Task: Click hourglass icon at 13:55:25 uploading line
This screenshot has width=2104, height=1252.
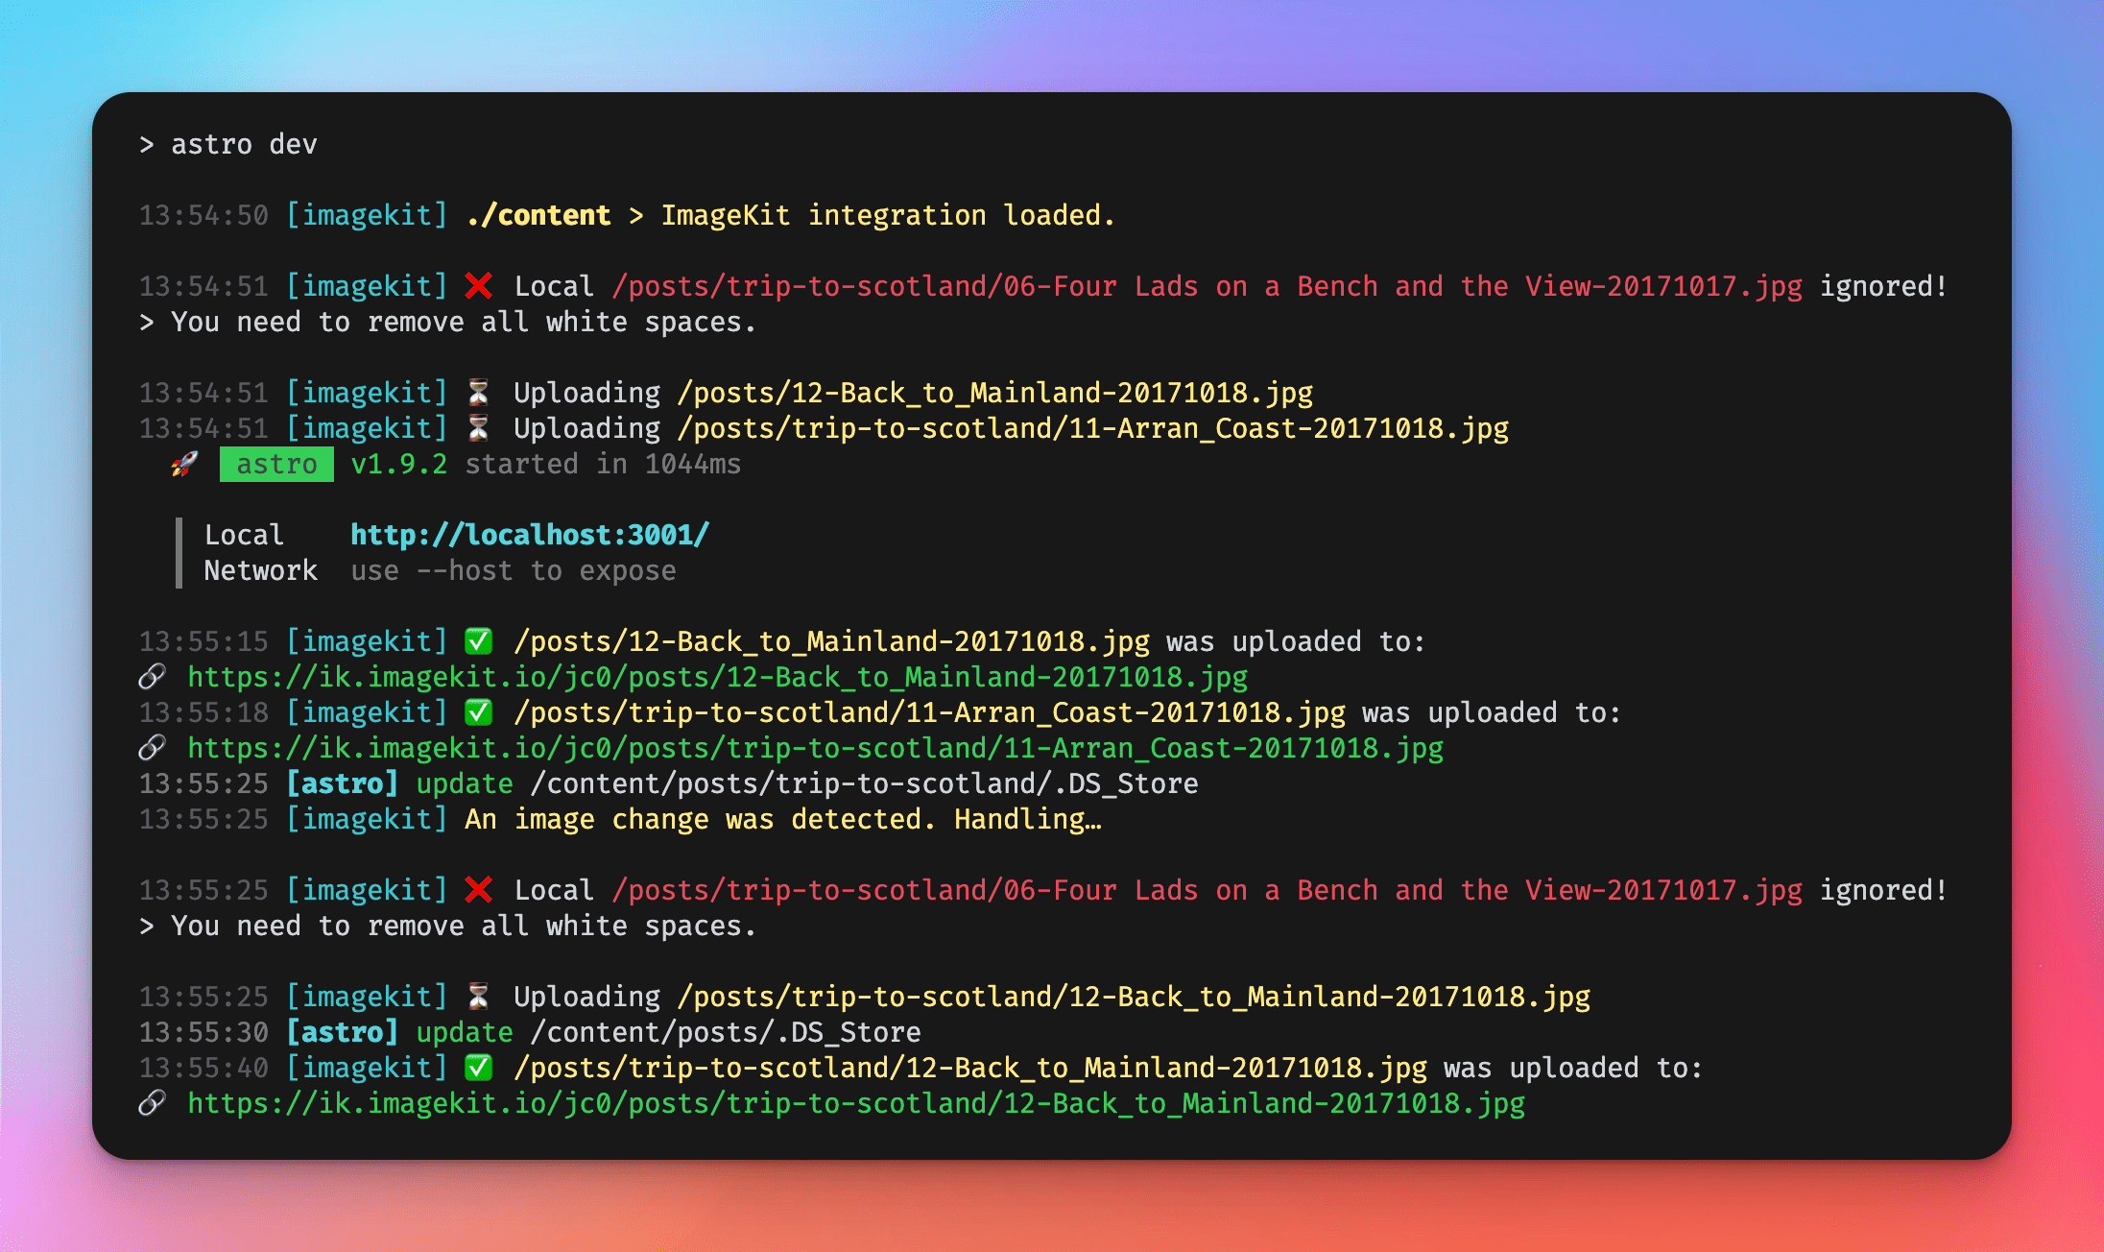Action: pyautogui.click(x=478, y=997)
